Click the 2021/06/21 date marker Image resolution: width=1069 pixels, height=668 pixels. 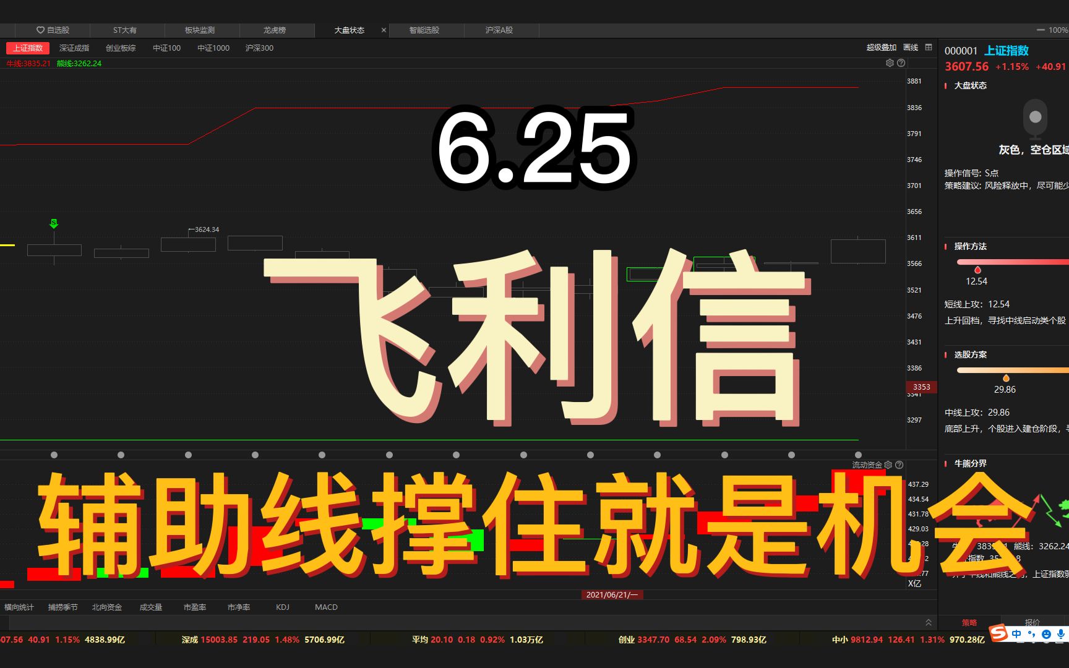coord(612,594)
